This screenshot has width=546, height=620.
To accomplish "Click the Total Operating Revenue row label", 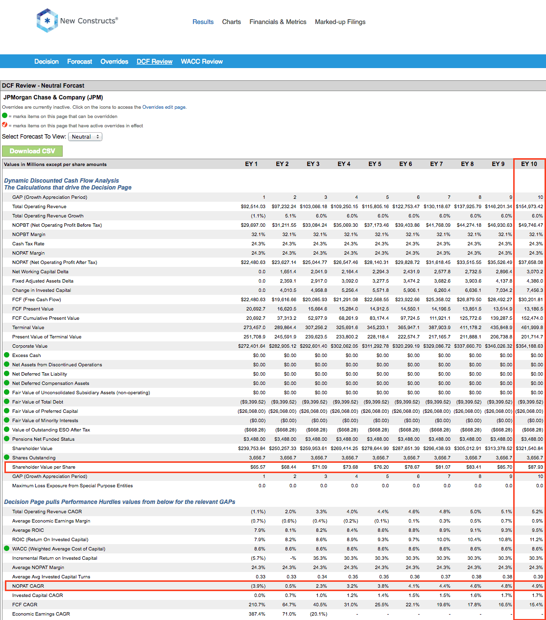I will 39,206.
